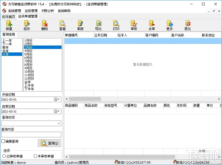Click the 审核 (Audit) icon
The width and height of the screenshot is (222, 165).
tap(134, 25)
